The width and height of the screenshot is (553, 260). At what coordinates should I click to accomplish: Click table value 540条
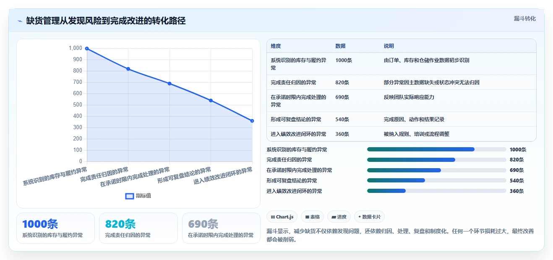[x=342, y=120]
